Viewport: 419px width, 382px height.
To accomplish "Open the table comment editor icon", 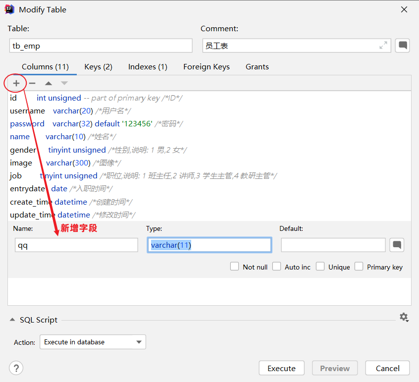I will tap(403, 46).
